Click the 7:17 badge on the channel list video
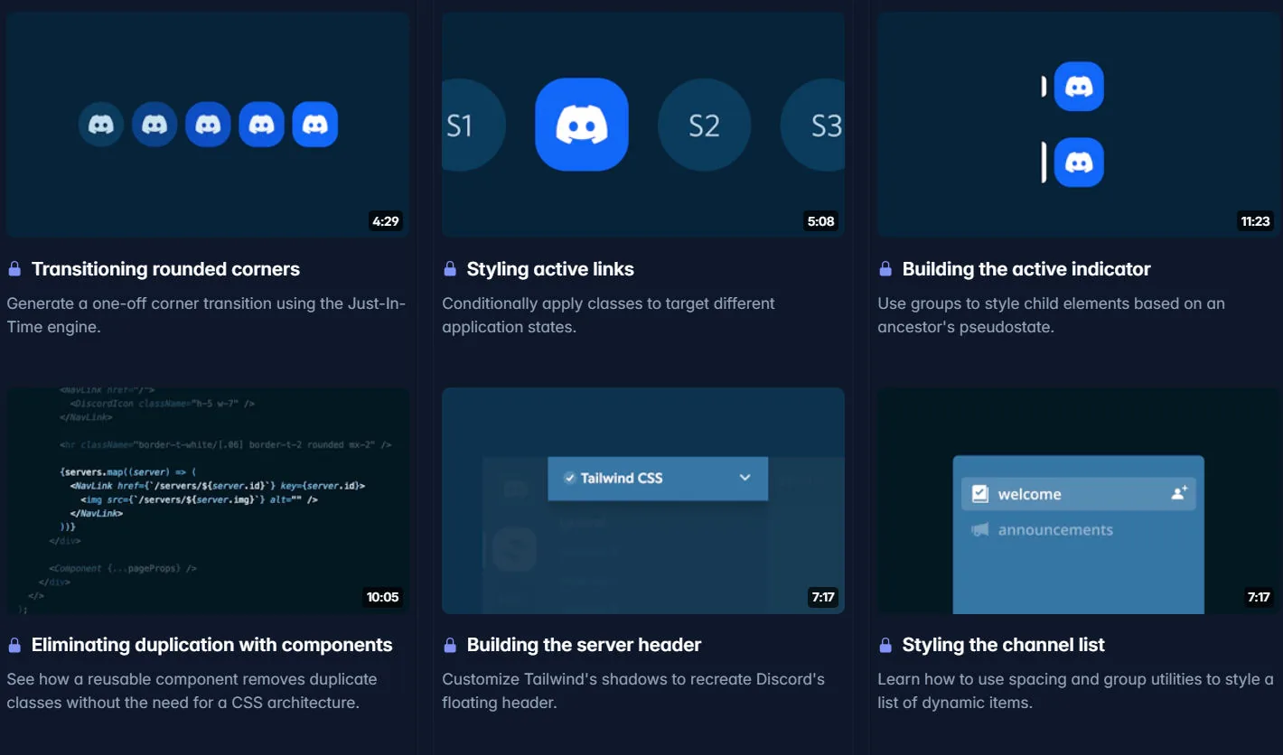 click(x=1258, y=597)
